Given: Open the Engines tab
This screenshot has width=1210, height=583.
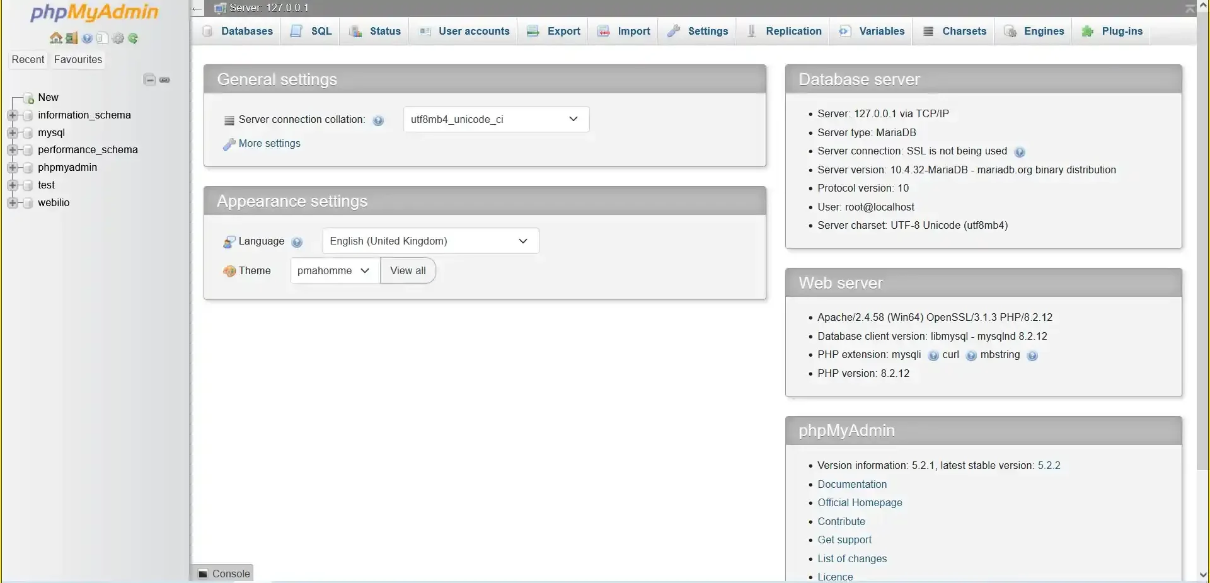Looking at the screenshot, I should [x=1034, y=32].
